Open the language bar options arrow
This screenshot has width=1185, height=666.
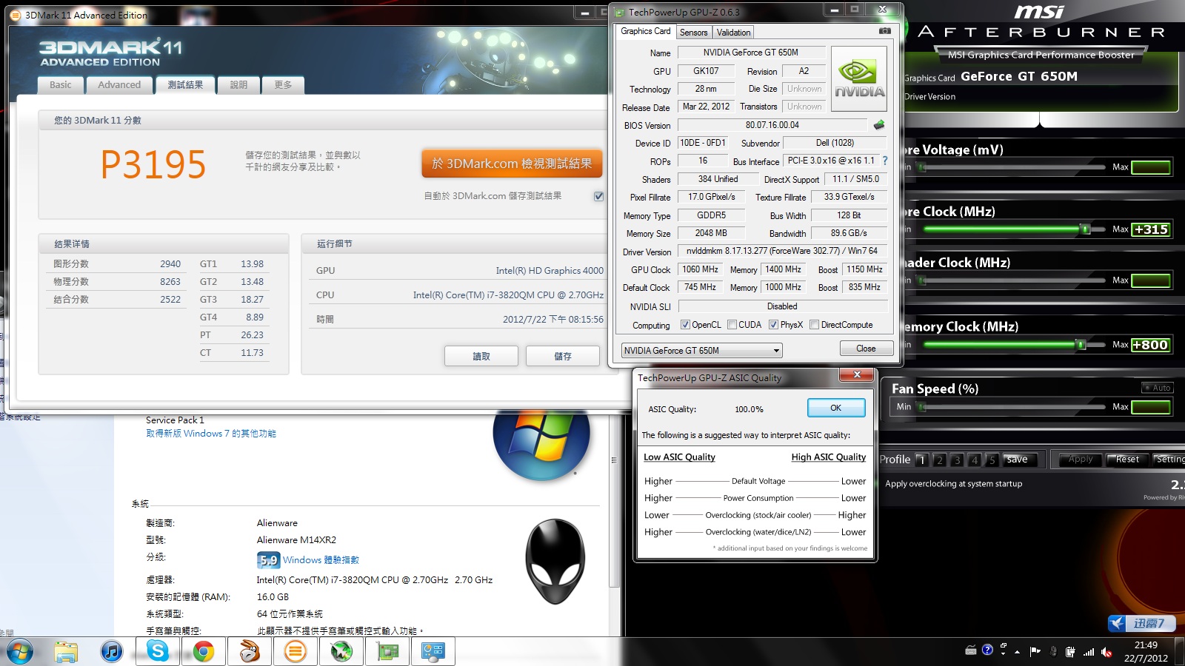point(1003,653)
